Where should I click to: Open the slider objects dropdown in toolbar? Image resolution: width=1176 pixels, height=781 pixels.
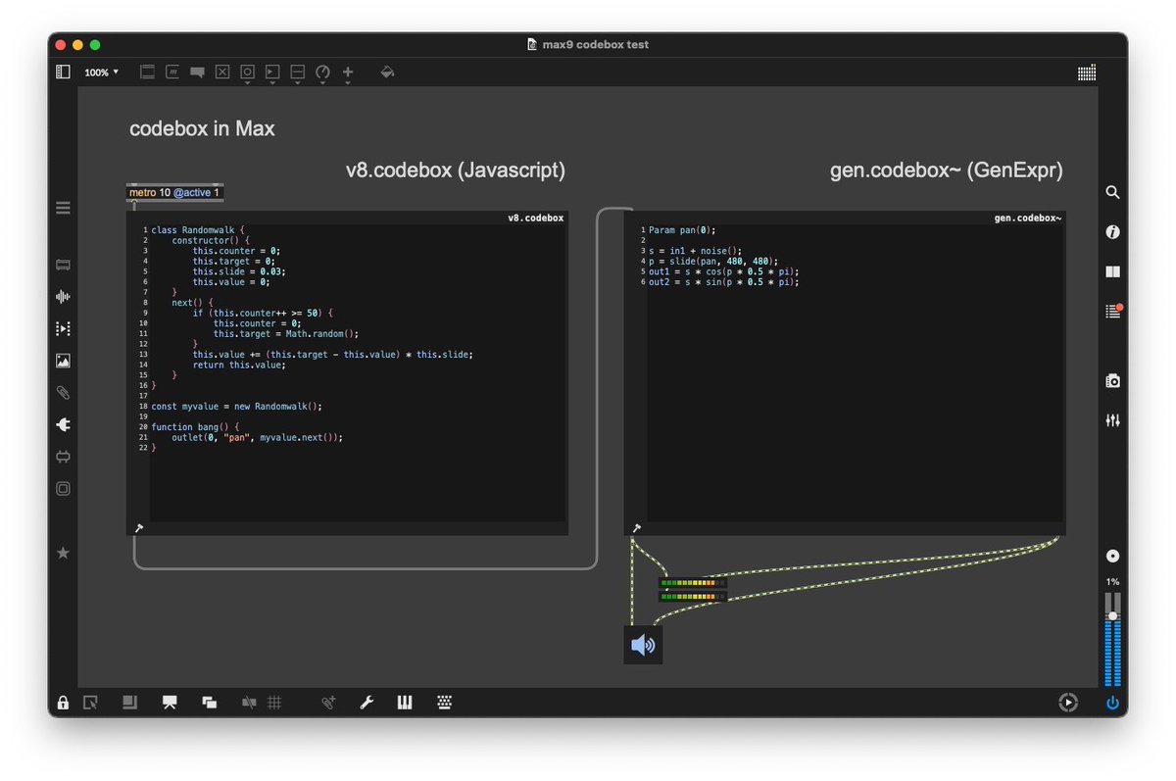click(x=298, y=73)
